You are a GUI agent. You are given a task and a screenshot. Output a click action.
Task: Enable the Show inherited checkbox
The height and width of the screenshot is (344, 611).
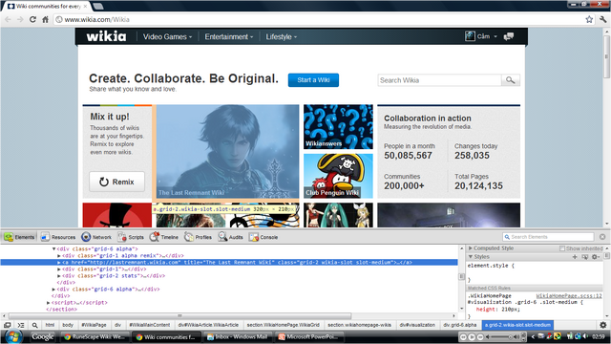562,248
